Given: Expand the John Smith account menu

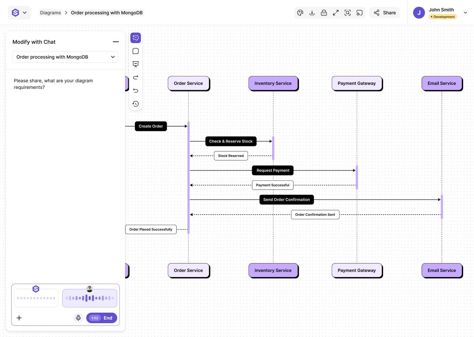Looking at the screenshot, I should (465, 13).
